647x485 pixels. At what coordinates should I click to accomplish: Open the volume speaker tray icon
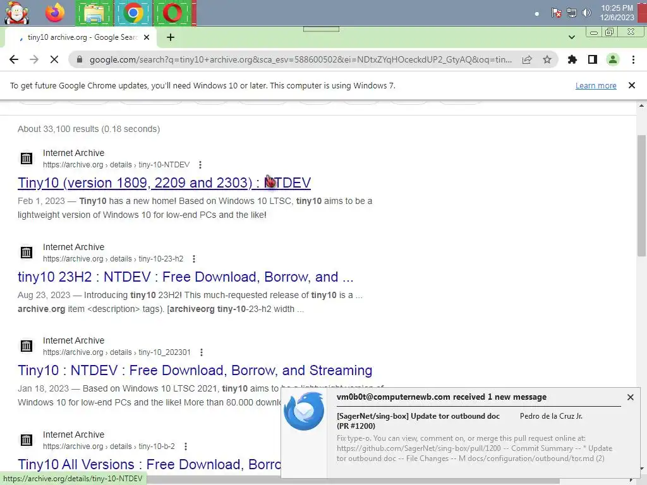click(586, 13)
